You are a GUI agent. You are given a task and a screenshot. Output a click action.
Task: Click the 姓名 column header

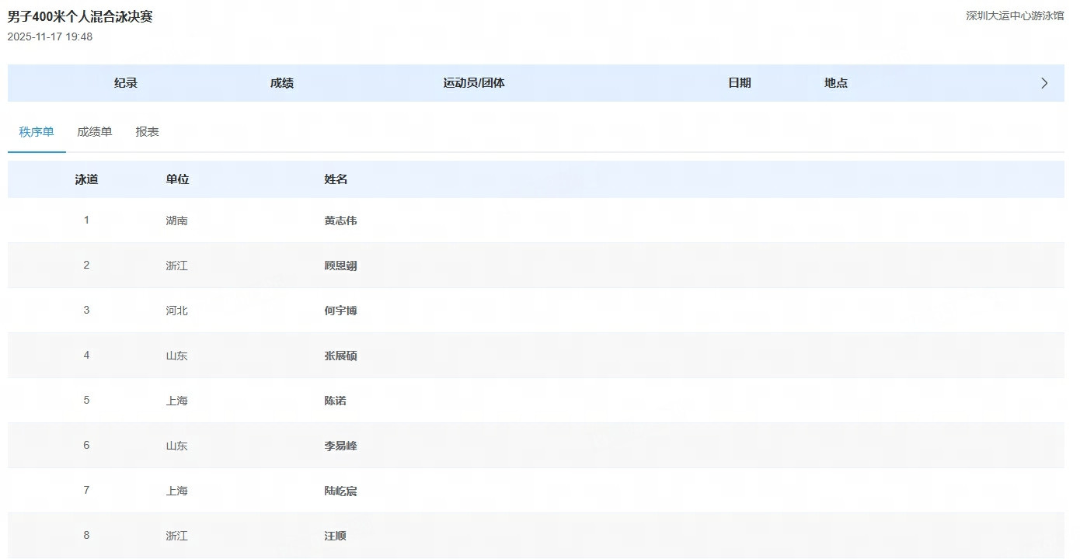pos(336,179)
